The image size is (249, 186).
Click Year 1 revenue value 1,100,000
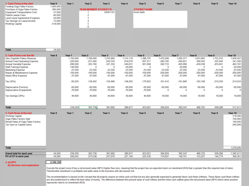tap(73, 58)
